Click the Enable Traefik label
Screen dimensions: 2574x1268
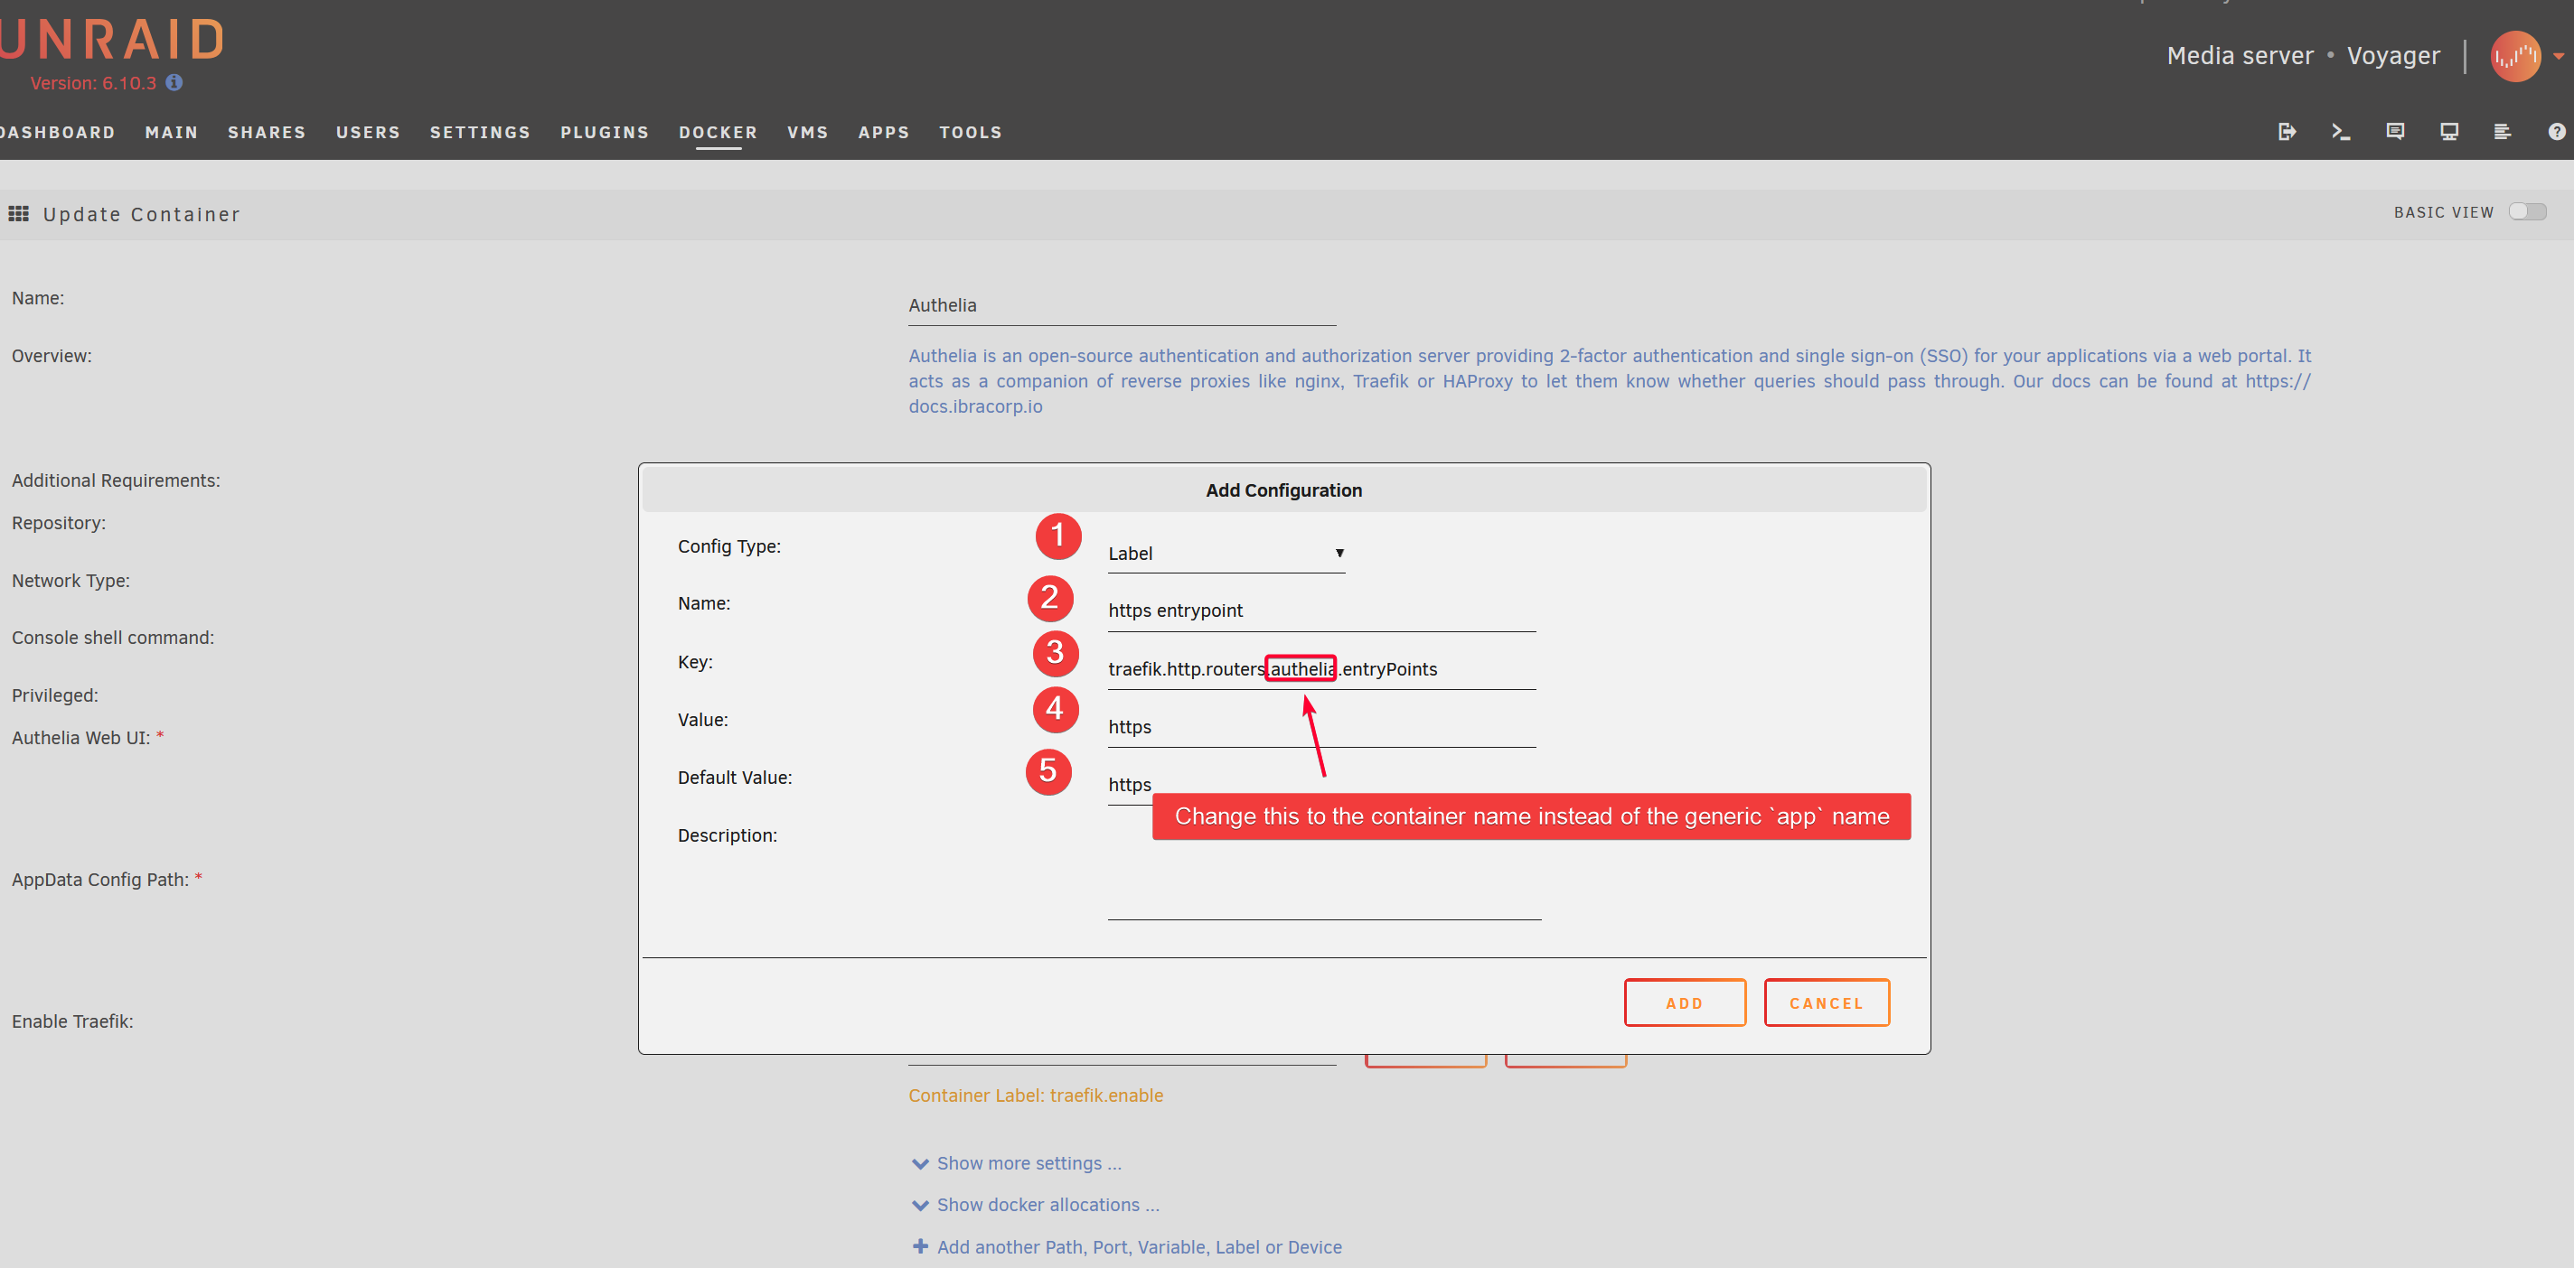pos(72,1021)
